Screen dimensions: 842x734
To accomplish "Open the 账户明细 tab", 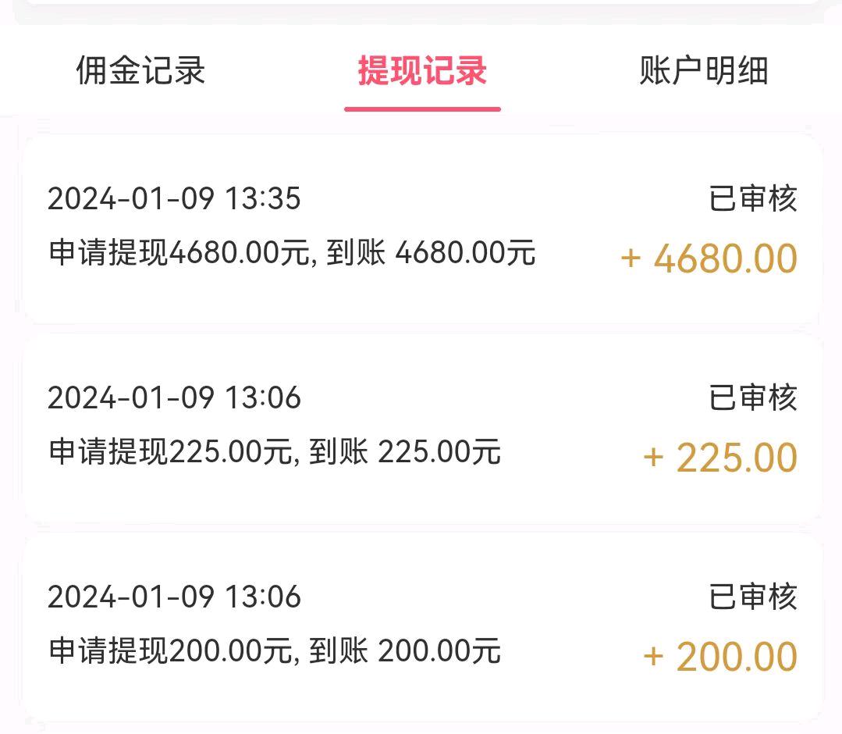I will tap(704, 71).
